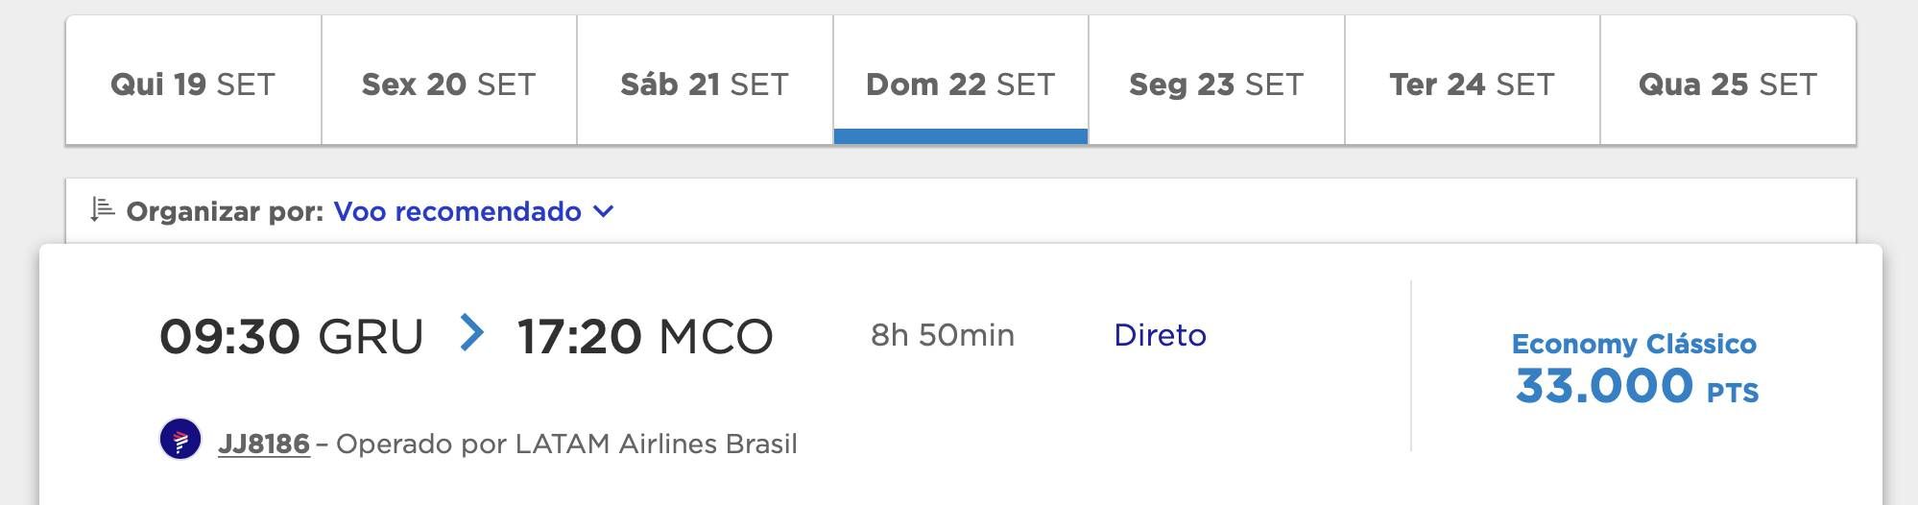Click the 17:20 MCO arrival info
The image size is (1918, 505).
click(x=645, y=337)
